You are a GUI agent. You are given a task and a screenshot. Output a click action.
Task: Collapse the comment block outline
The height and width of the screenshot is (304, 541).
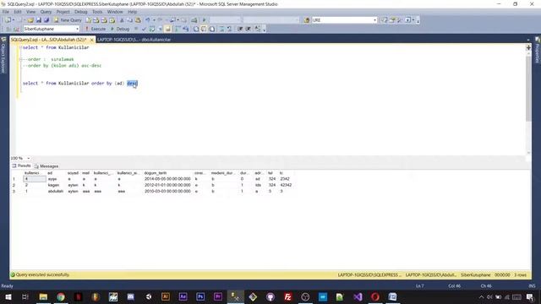(20, 59)
